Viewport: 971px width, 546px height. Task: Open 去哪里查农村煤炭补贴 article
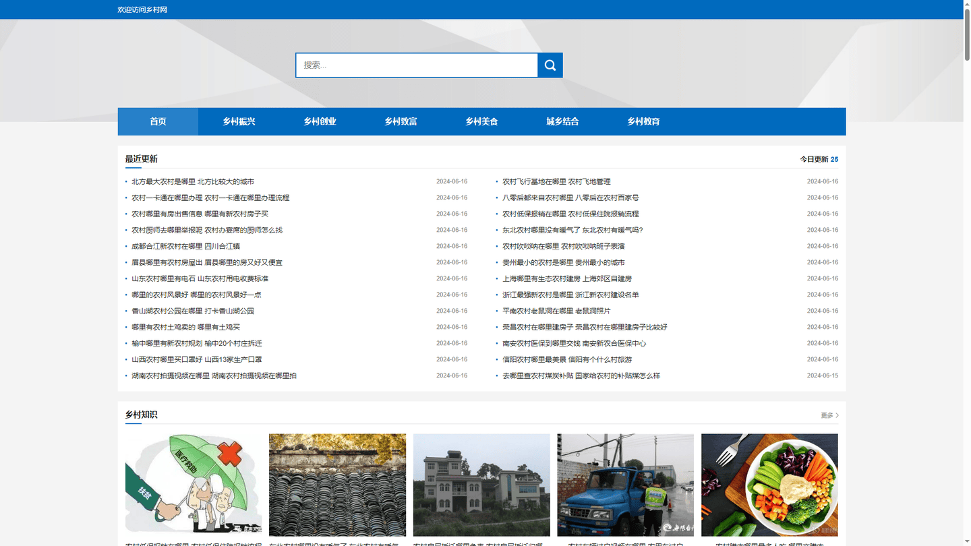pos(581,375)
